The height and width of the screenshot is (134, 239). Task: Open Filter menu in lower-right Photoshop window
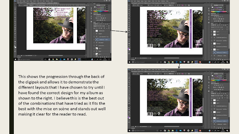point(153,70)
